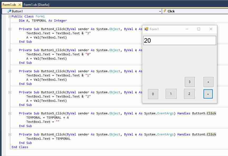The width and height of the screenshot is (228, 156).
Task: Click the code line "TextBox1.Text = TEMPORAL"
Action: tap(48, 139)
